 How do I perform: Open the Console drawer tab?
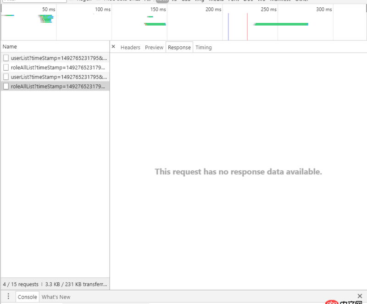27,297
